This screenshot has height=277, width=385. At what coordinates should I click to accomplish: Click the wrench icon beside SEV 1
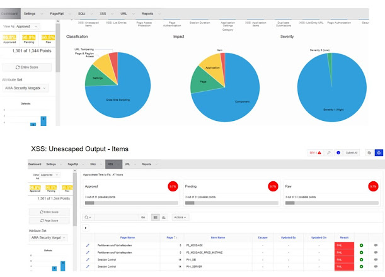328,152
